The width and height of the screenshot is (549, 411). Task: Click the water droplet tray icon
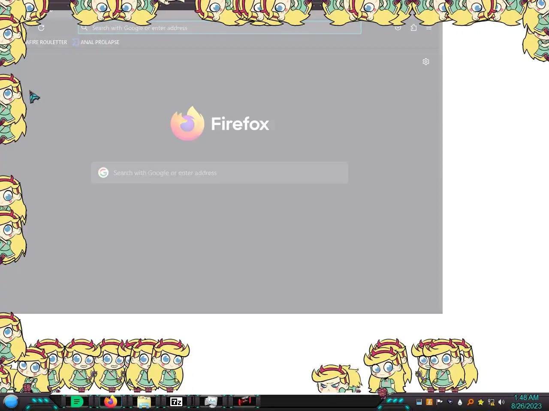460,402
